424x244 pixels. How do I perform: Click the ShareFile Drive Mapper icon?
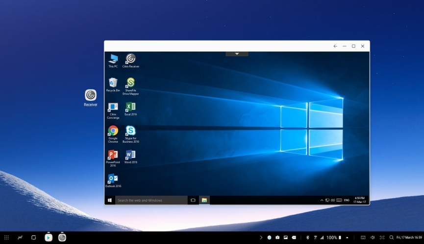click(x=130, y=83)
